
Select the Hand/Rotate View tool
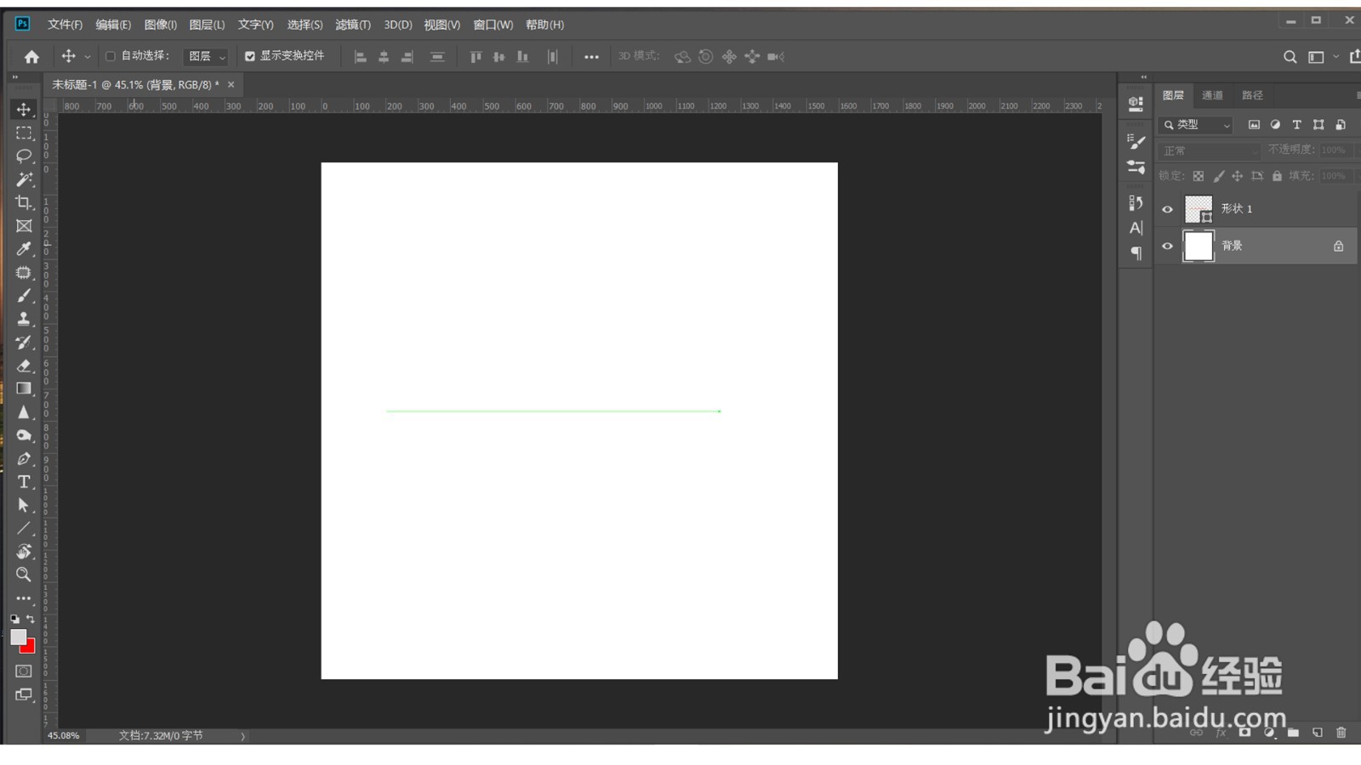(x=24, y=552)
